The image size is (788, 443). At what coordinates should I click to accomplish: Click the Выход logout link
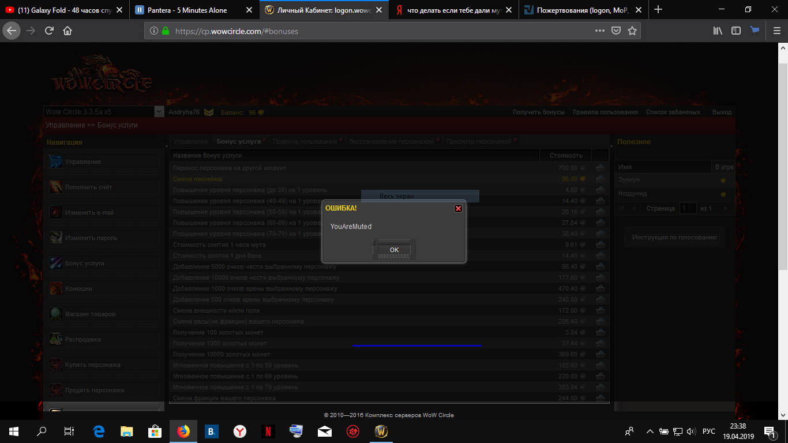tap(722, 112)
